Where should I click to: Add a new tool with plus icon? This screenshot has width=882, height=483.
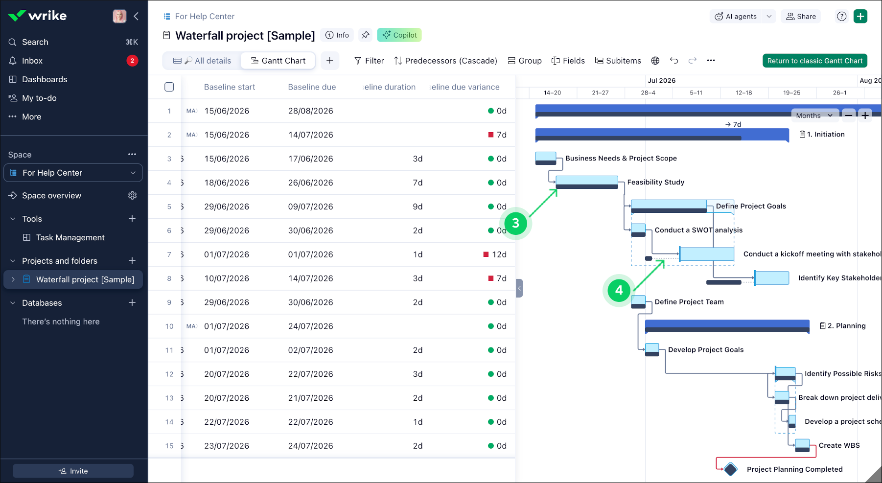point(132,218)
